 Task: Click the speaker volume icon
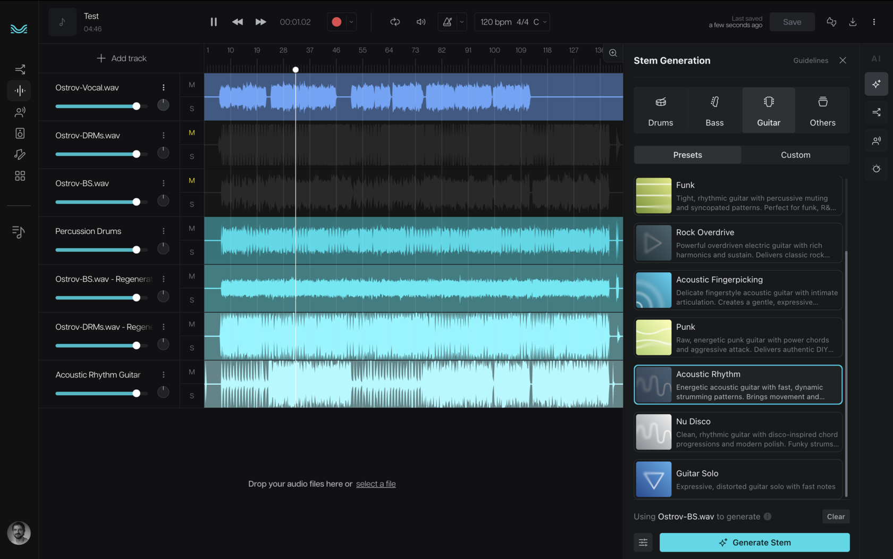click(421, 22)
